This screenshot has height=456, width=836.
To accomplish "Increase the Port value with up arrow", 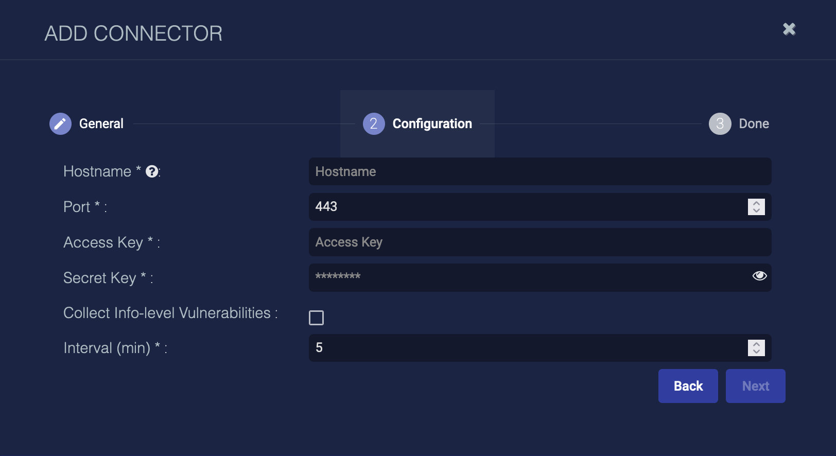I will point(756,203).
